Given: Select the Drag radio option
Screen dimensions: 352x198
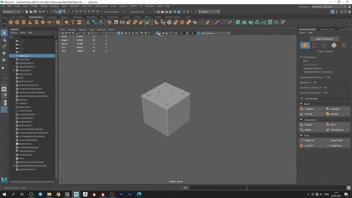Looking at the screenshot, I should pyautogui.click(x=301, y=61).
